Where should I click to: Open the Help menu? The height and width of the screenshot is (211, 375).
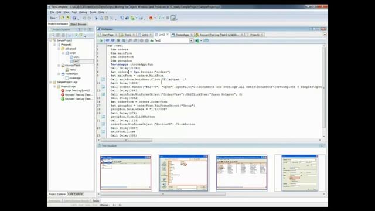click(101, 12)
